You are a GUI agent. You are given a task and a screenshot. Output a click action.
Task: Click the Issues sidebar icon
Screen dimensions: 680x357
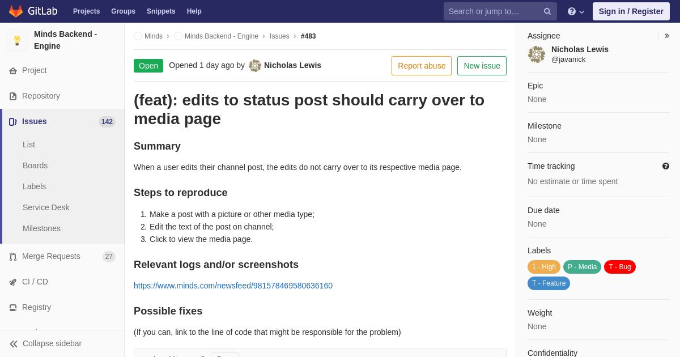point(13,122)
